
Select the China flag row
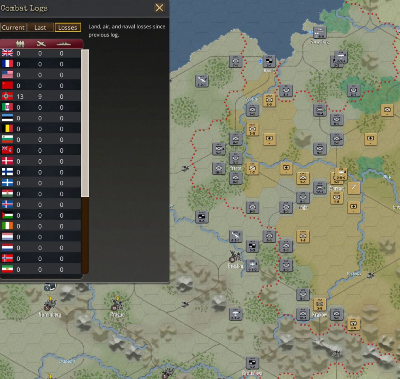pyautogui.click(x=40, y=86)
